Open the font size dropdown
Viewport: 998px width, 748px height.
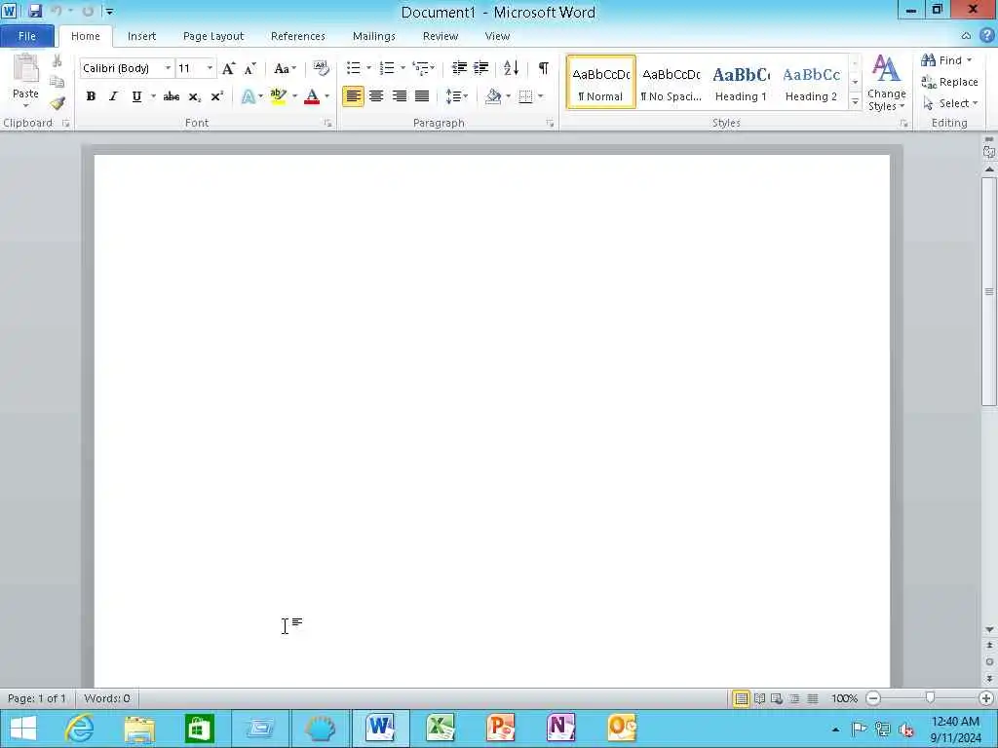click(210, 68)
